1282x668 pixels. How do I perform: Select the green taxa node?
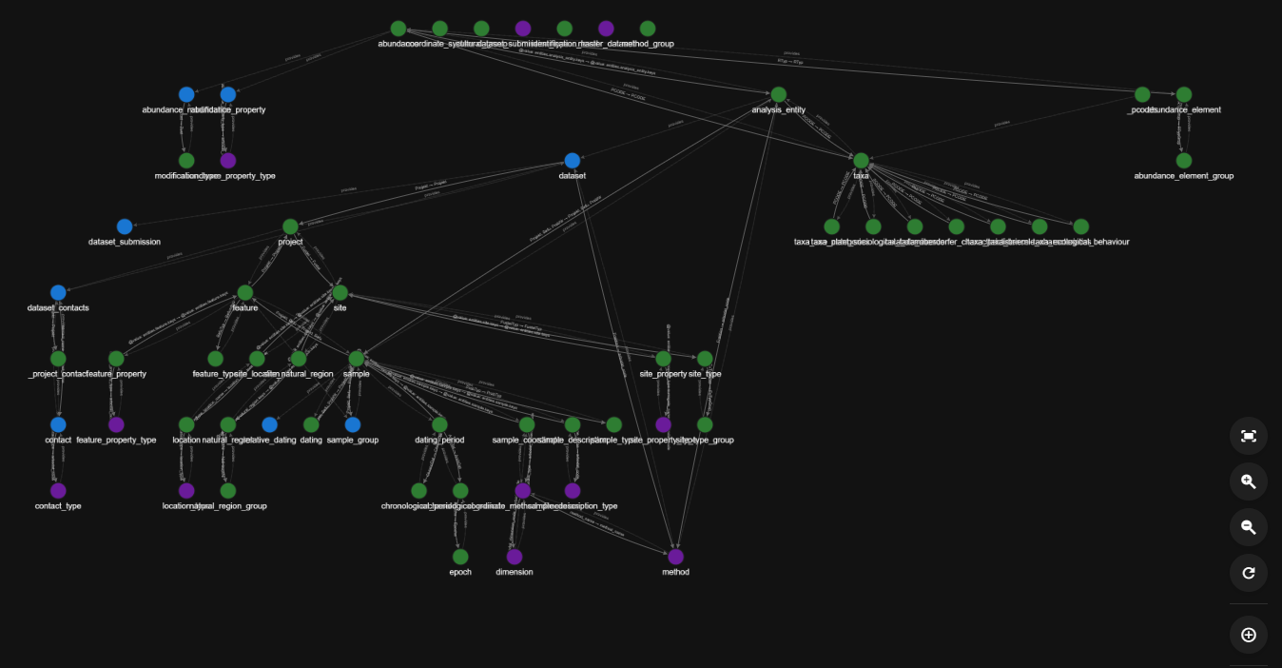click(861, 161)
